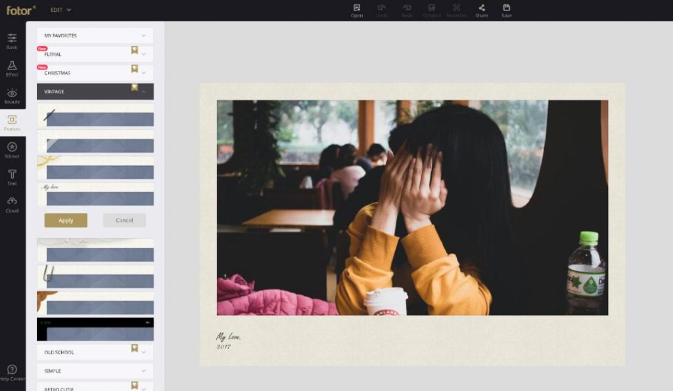Screen dimensions: 673x391
Task: Open the Beauty tools panel
Action: [x=12, y=96]
